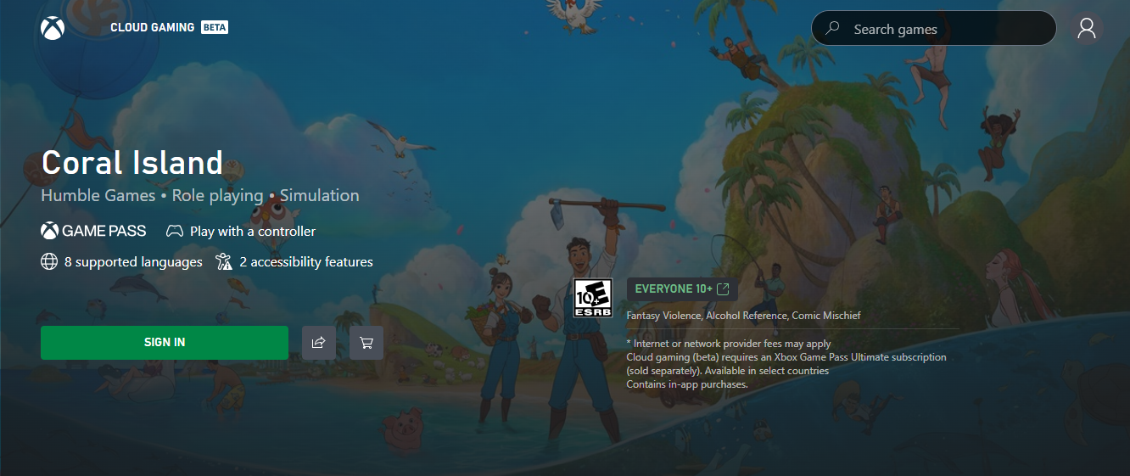This screenshot has width=1130, height=476.
Task: Open the shopping cart purchase icon
Action: [366, 343]
